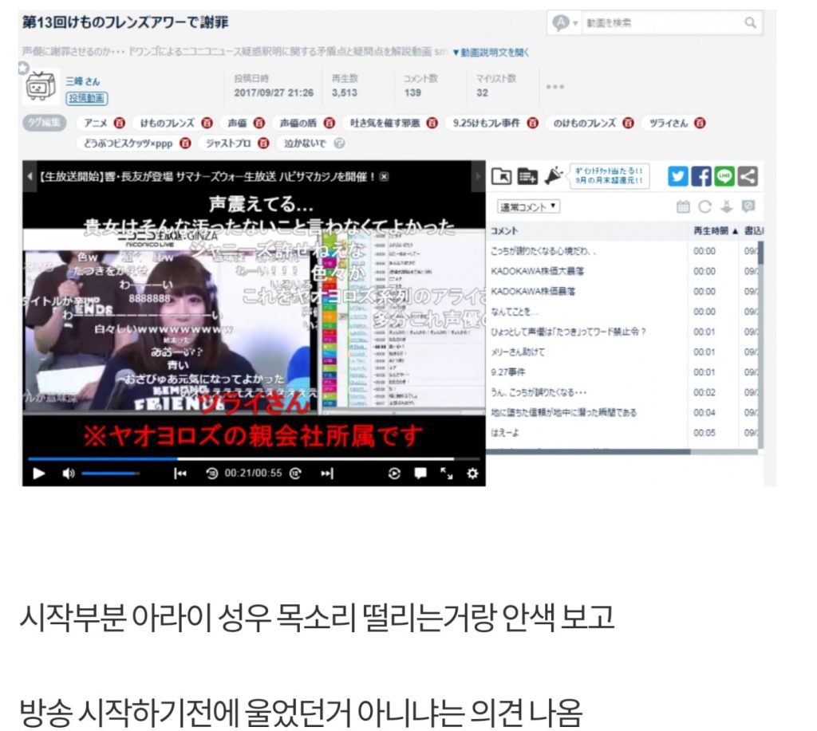This screenshot has height=731, width=817.
Task: Open the search type dropdown arrow
Action: click(574, 23)
